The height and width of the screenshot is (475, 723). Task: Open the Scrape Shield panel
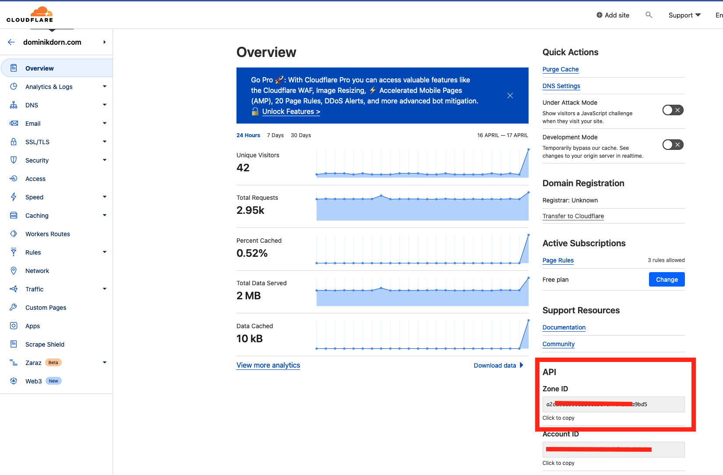click(x=45, y=344)
